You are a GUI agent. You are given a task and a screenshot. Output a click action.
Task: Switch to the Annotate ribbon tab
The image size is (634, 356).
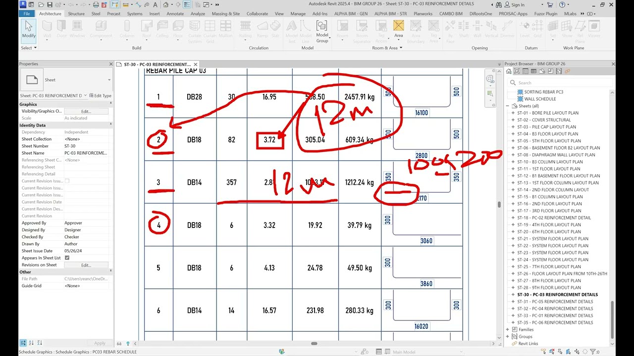pos(175,14)
